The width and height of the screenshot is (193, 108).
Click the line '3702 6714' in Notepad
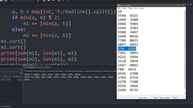128,78
